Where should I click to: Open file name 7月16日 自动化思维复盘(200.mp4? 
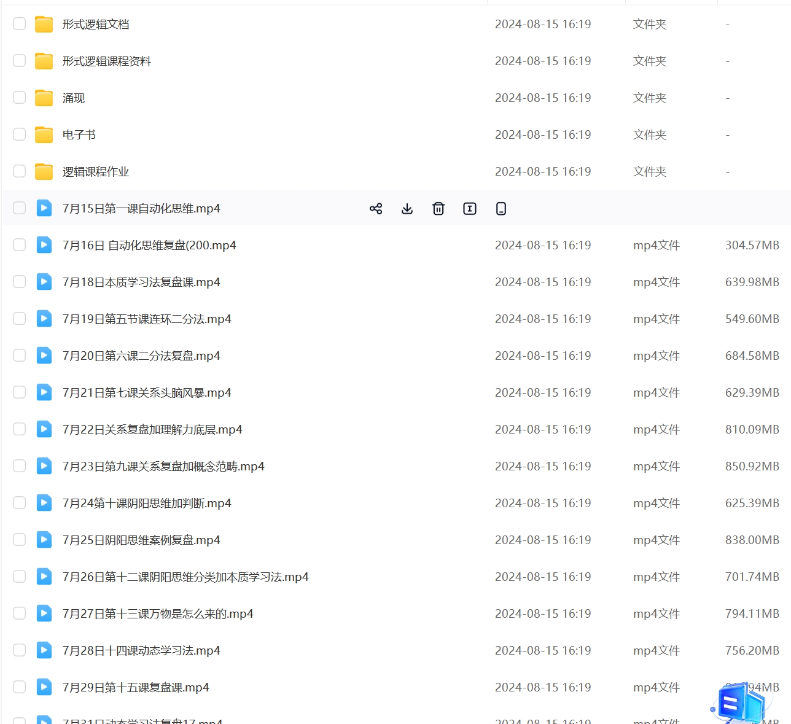tap(149, 246)
